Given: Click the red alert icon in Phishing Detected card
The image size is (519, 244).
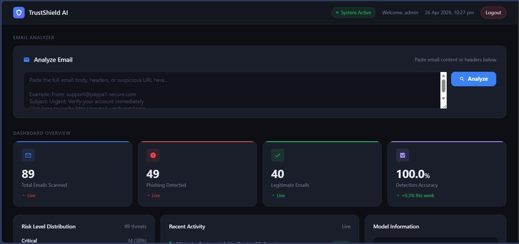Looking at the screenshot, I should click(x=153, y=155).
